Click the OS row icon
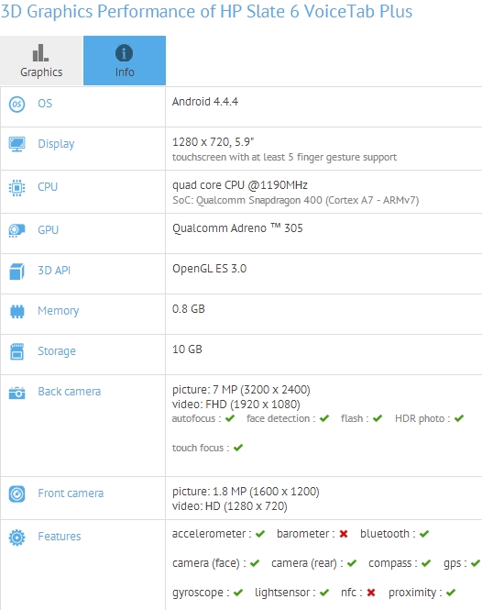Viewport: 482px width, 610px height. [x=16, y=104]
